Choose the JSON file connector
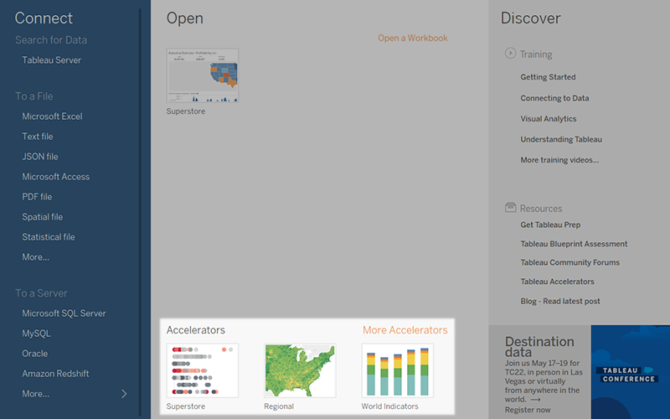This screenshot has height=419, width=670. [40, 157]
